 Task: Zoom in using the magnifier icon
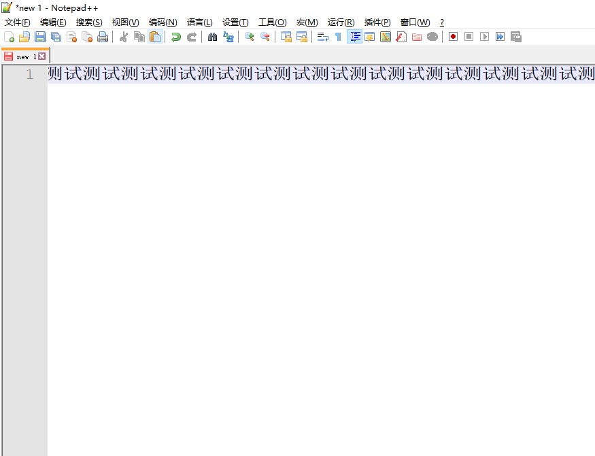[249, 37]
